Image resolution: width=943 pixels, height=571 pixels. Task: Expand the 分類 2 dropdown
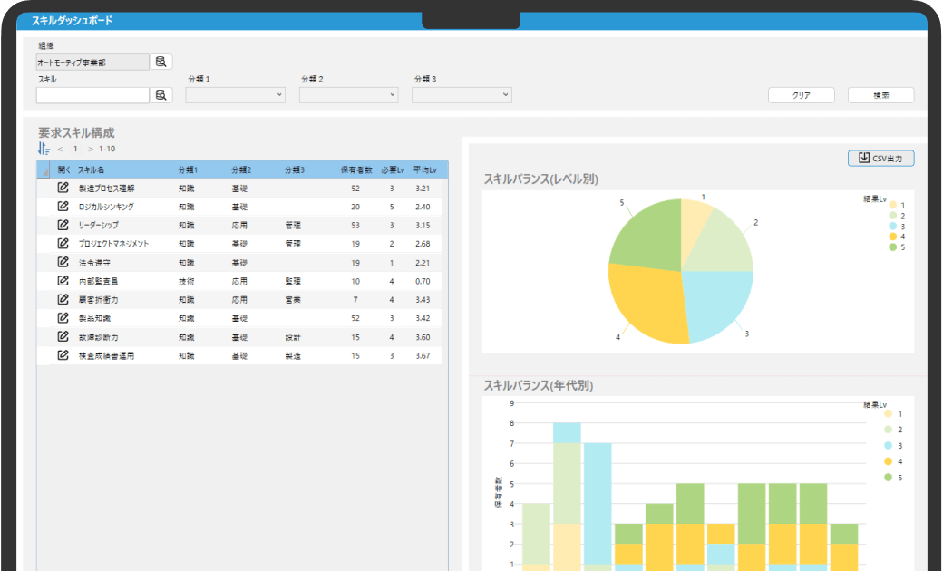(x=348, y=95)
